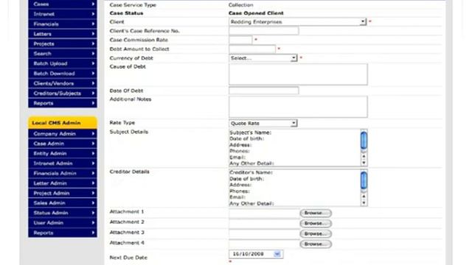Open the Currency of Debt dropdown

(x=263, y=58)
